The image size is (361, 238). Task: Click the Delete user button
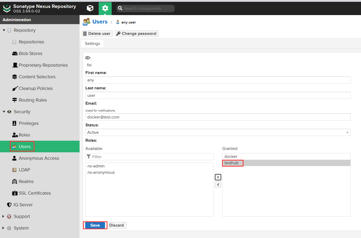point(97,34)
